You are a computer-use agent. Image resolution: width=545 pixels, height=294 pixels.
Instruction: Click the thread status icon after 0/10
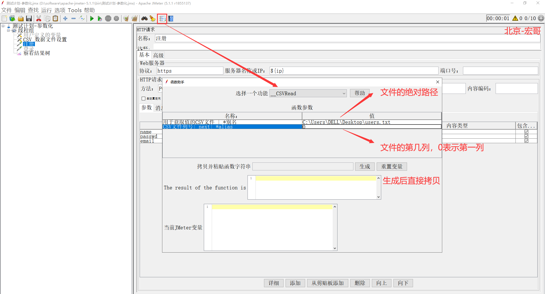click(x=541, y=18)
